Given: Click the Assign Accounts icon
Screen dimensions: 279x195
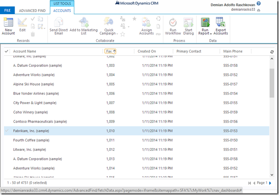Looking at the screenshot, I should click(x=146, y=22).
